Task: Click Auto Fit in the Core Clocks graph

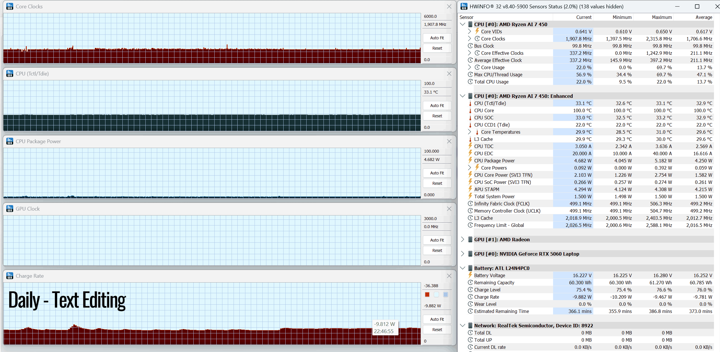Action: coord(437,38)
